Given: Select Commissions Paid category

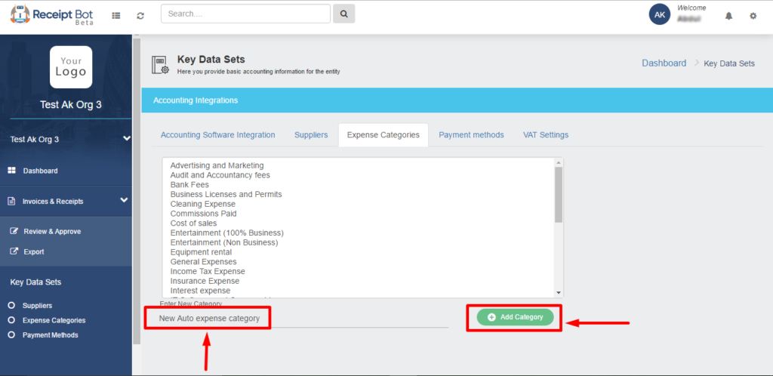Looking at the screenshot, I should [x=203, y=214].
